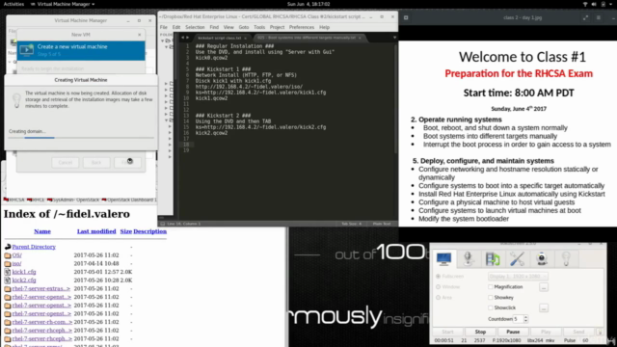Open the screen capture tab in the recorder
The height and width of the screenshot is (347, 617).
tap(443, 258)
